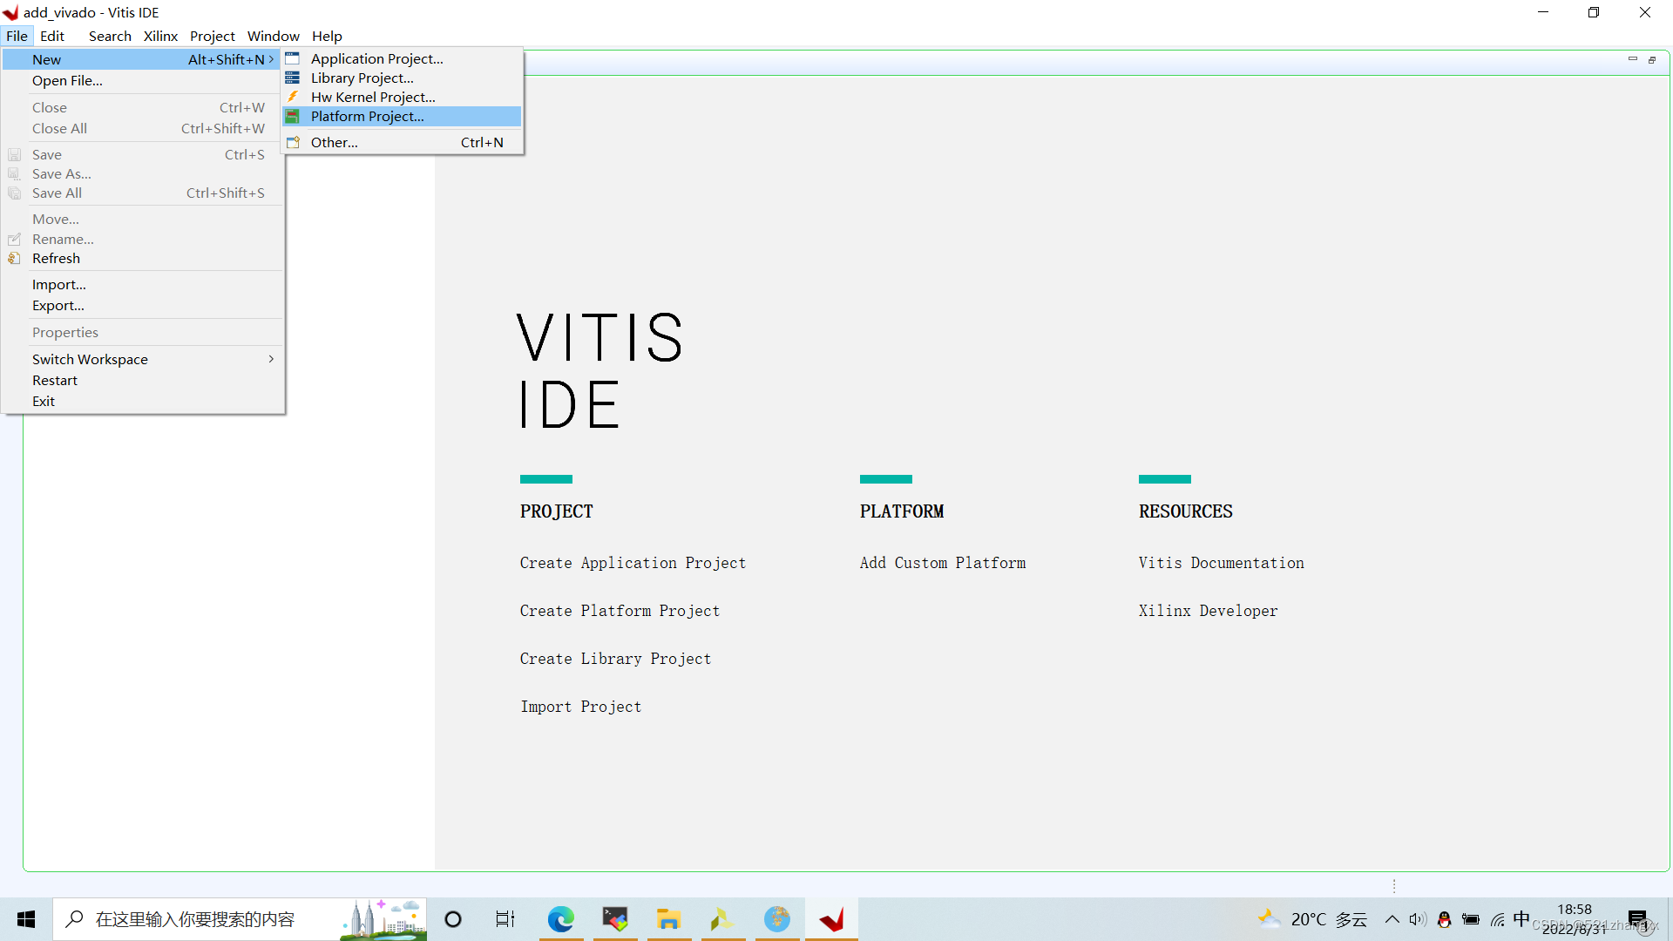Click the Windows search input box
This screenshot has height=941, width=1673.
218,919
